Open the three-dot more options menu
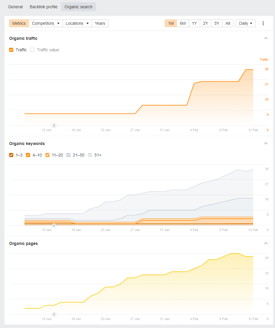The image size is (275, 328). 263,23
